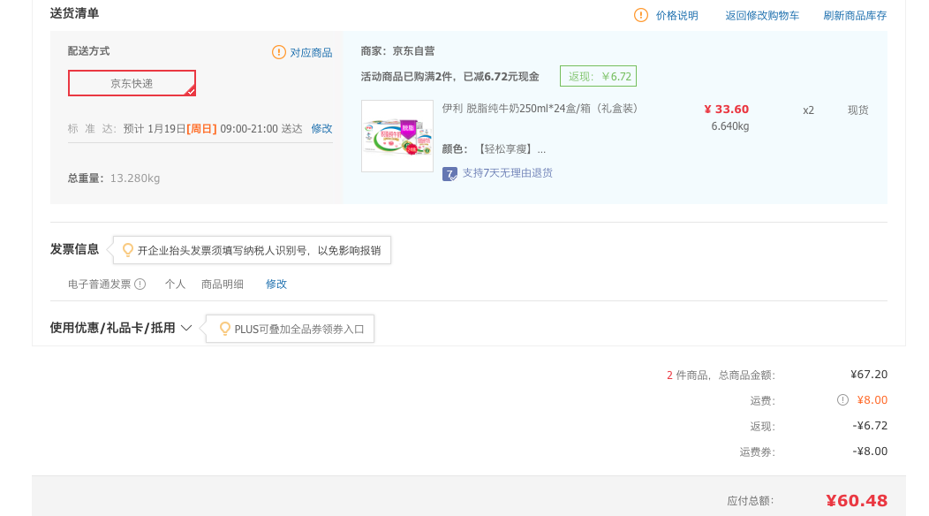Open 价格说明 link
Screen dimensions: 929x516
point(676,15)
